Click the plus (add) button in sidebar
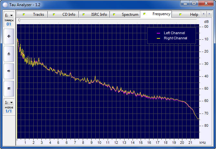Image resolution: width=216 pixels, height=149 pixels. click(9, 37)
